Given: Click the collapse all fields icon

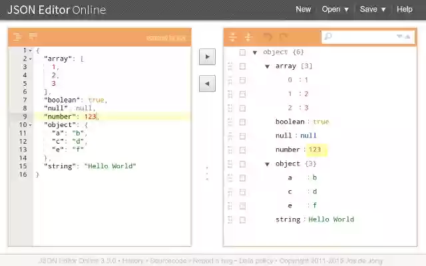Looking at the screenshot, I should point(248,37).
